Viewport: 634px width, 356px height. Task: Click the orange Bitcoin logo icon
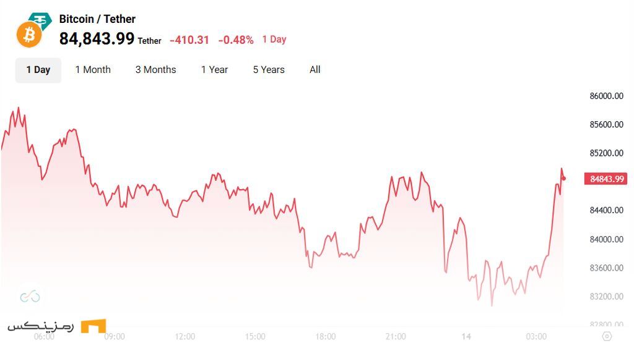tap(28, 36)
